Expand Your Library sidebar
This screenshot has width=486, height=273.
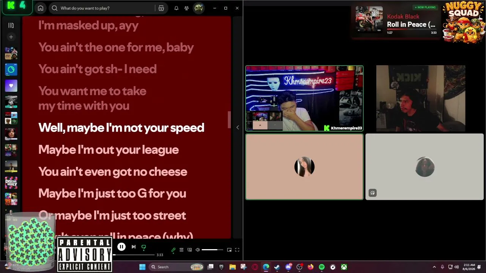(11, 25)
